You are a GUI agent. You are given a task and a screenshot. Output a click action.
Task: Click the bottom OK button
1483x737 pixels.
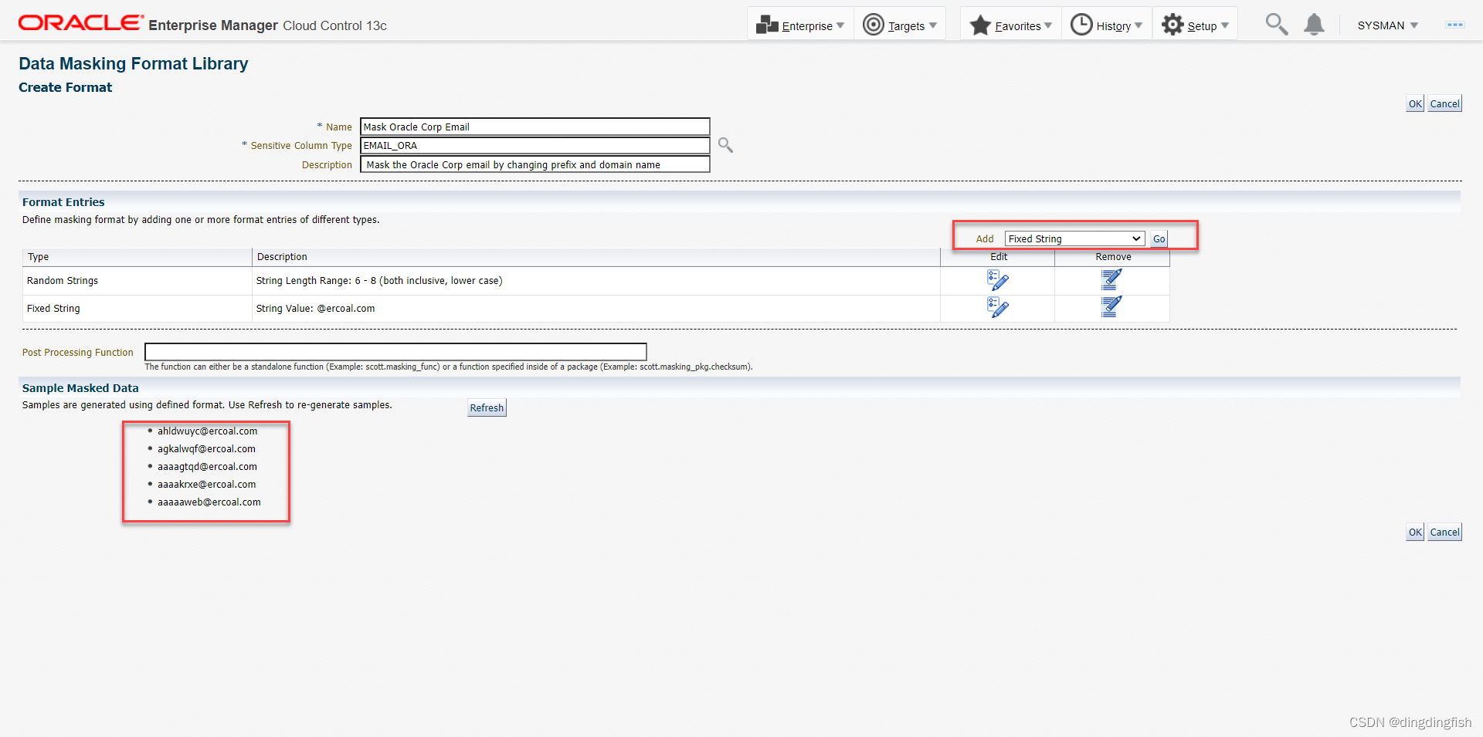(1415, 532)
